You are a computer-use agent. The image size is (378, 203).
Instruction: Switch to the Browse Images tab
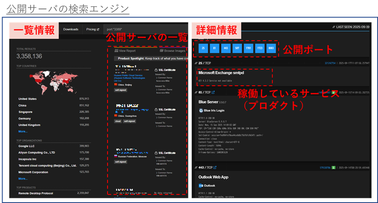[x=173, y=51]
